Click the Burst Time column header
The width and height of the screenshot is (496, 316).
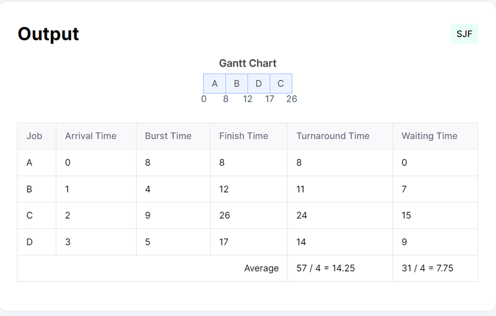[168, 136]
